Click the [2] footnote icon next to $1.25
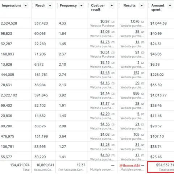Viewport: 174px width, 174px height. [113, 145]
